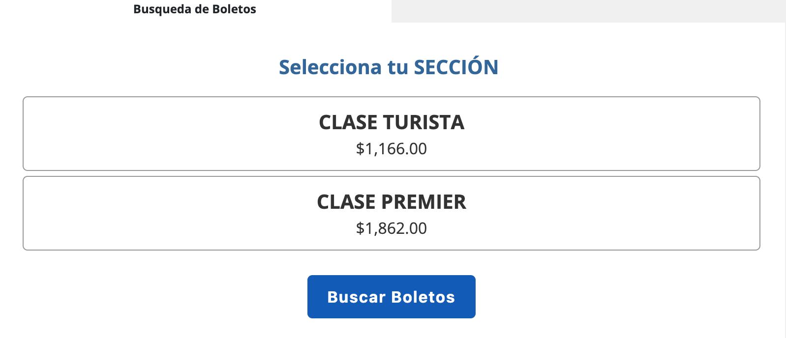Click the $1,862.00 price text
The width and height of the screenshot is (786, 338).
click(391, 228)
